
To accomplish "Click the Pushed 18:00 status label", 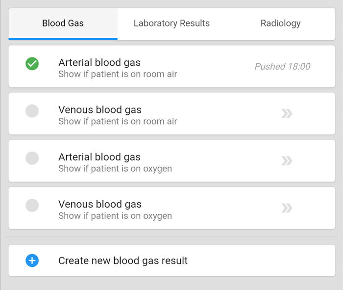I will 282,67.
